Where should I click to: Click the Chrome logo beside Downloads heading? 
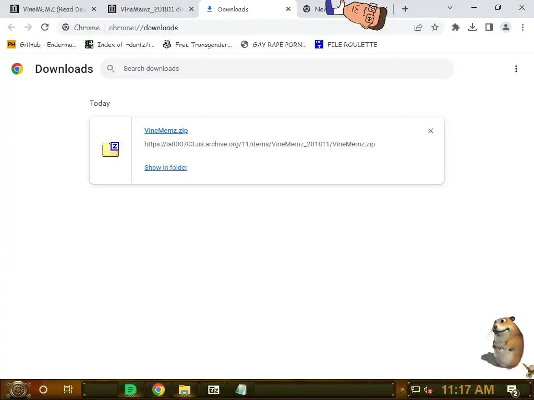(17, 69)
